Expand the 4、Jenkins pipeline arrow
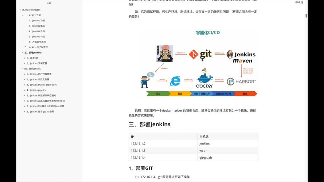 [x=24, y=90]
